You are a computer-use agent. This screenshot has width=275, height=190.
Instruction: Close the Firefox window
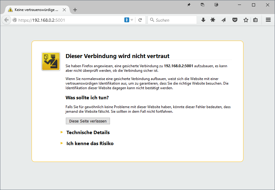(x=267, y=5)
